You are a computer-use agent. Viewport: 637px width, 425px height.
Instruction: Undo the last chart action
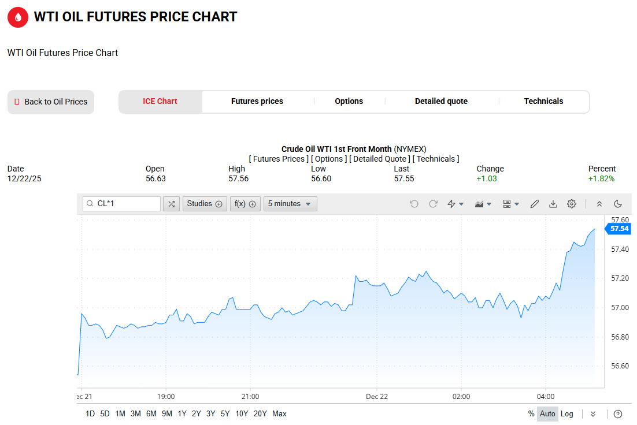point(414,204)
